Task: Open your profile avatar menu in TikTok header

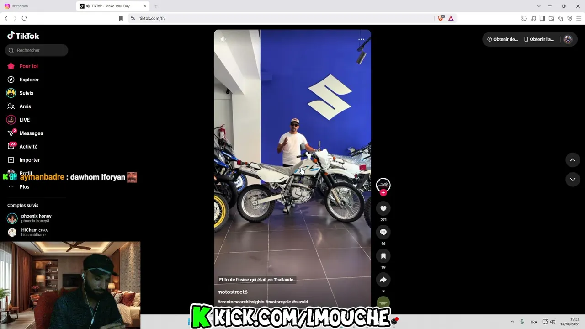Action: 568,39
